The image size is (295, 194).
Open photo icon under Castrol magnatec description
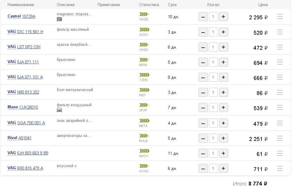coord(59,19)
